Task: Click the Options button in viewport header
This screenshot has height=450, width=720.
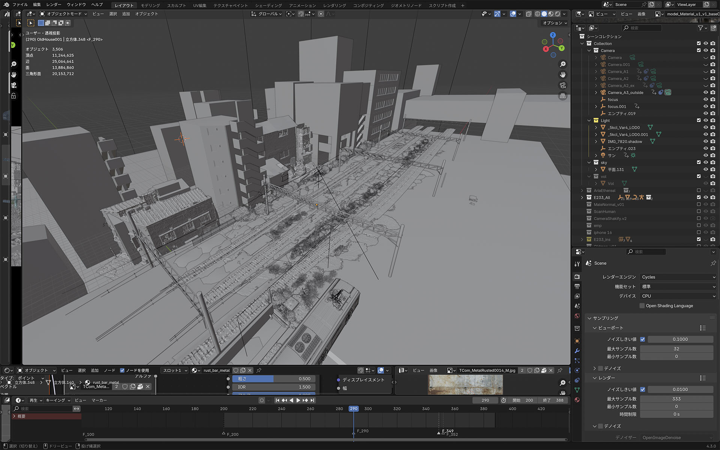Action: click(555, 23)
